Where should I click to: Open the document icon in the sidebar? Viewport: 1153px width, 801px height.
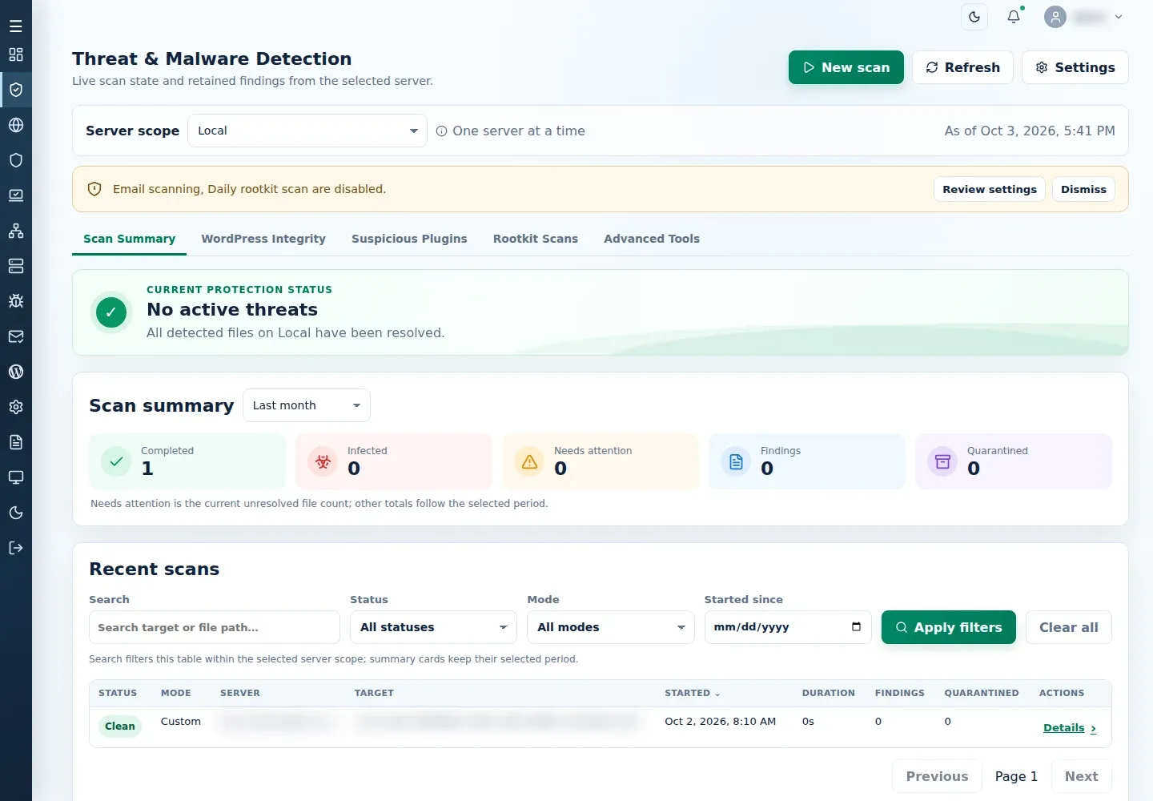[16, 442]
